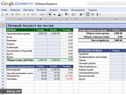This screenshot has width=126, height=95.
Task: Toggle Bold formatting button
Action: click(50, 14)
